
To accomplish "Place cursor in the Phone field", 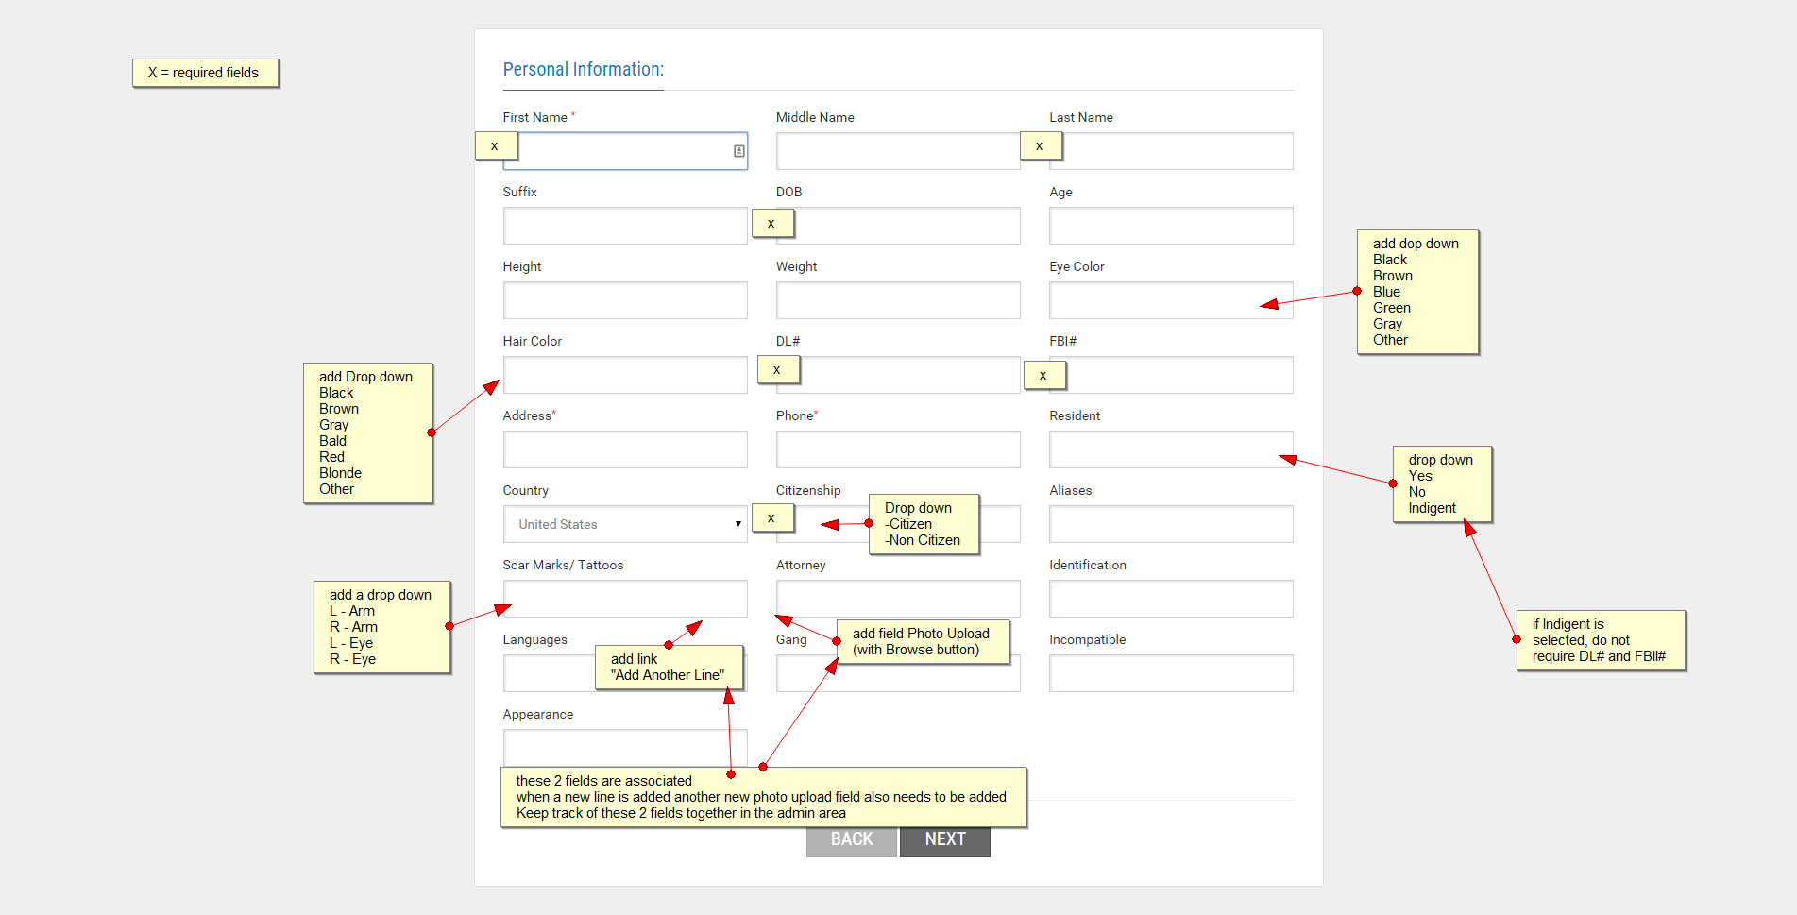I will pos(898,449).
